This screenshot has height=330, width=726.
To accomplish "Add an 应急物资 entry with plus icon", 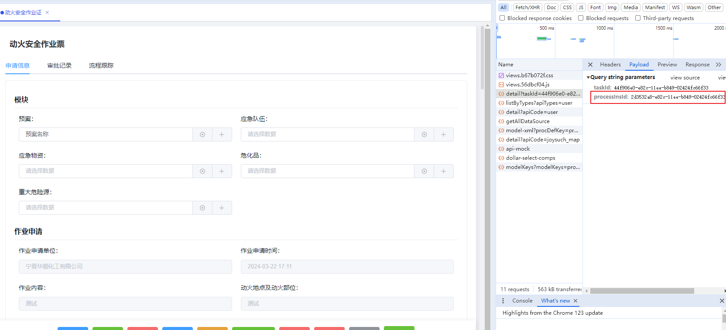I will (222, 171).
